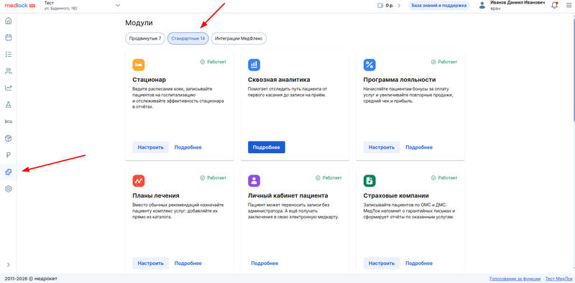Open the Home icon in the sidebar
575x283 pixels.
[9, 21]
